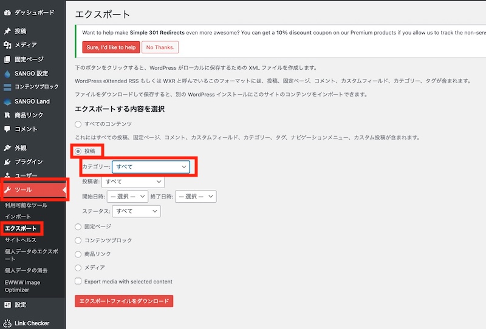Click the paintbrush icon beside 外観
The image size is (486, 329).
click(7, 148)
